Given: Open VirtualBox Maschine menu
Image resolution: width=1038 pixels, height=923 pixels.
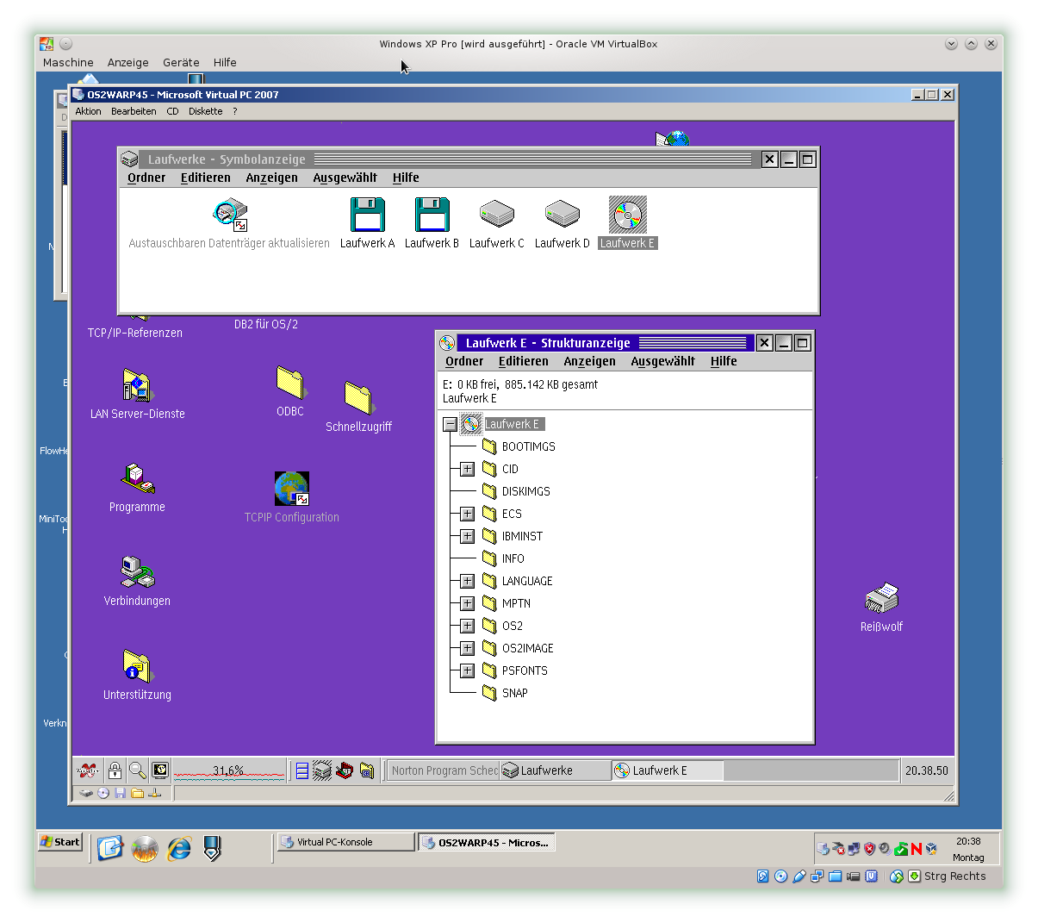Looking at the screenshot, I should point(68,62).
